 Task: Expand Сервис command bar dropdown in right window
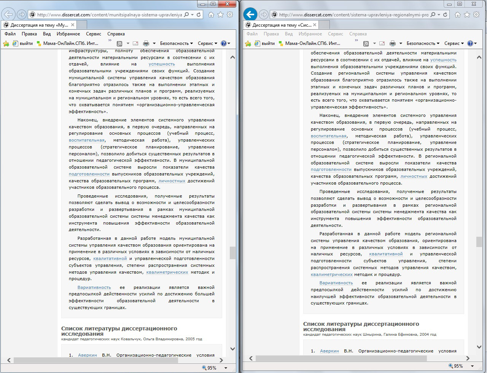click(x=454, y=43)
